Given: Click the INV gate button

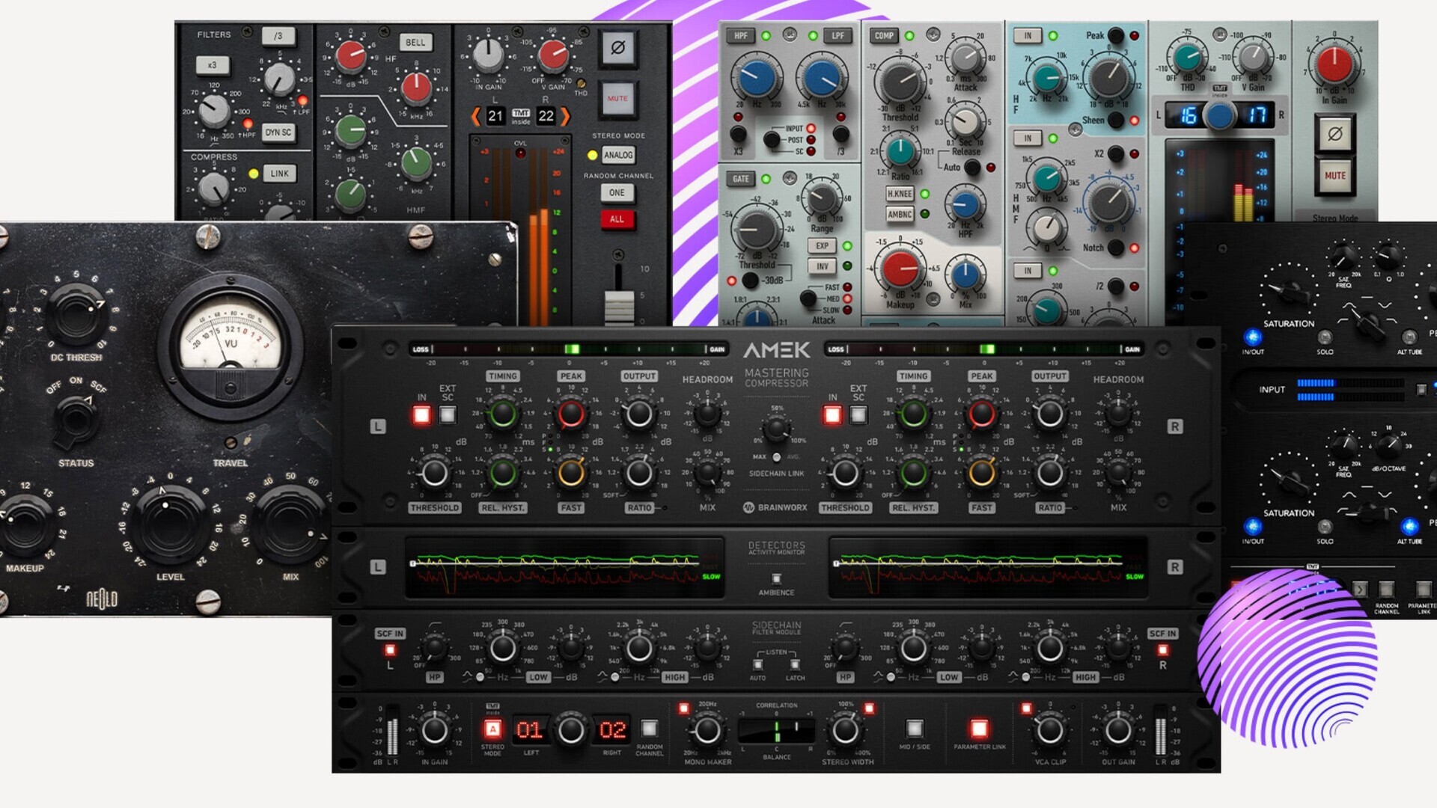Looking at the screenshot, I should [x=822, y=266].
